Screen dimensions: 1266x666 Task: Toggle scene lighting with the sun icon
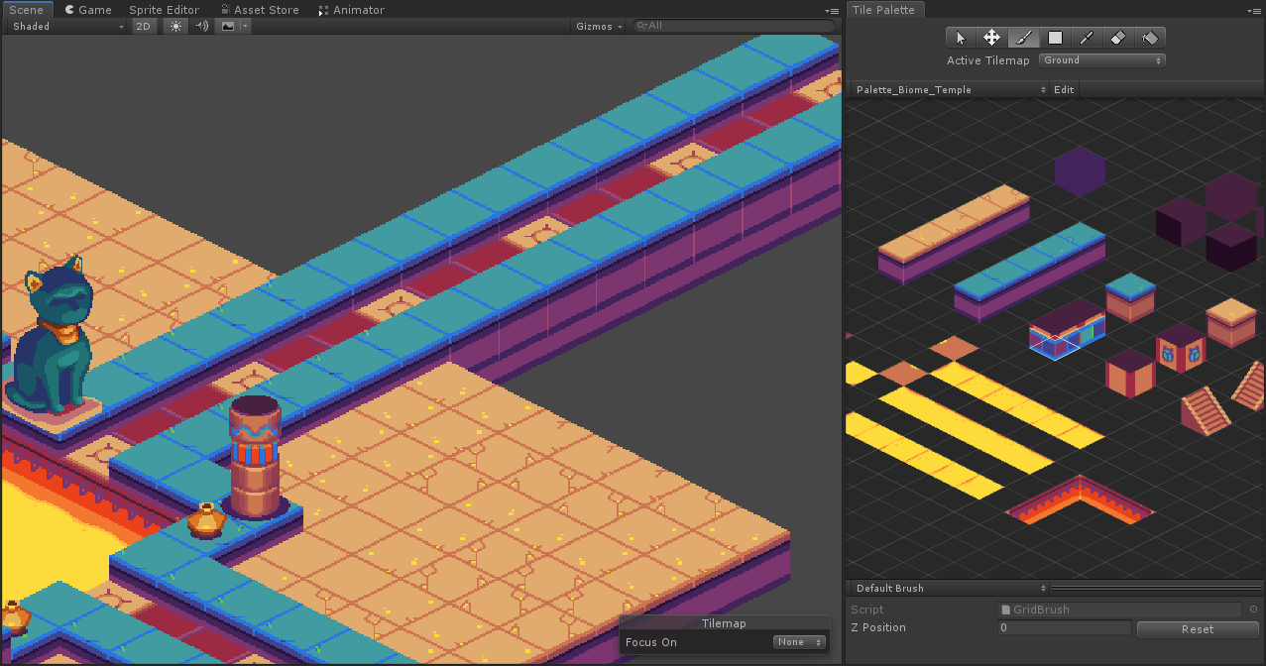174,26
